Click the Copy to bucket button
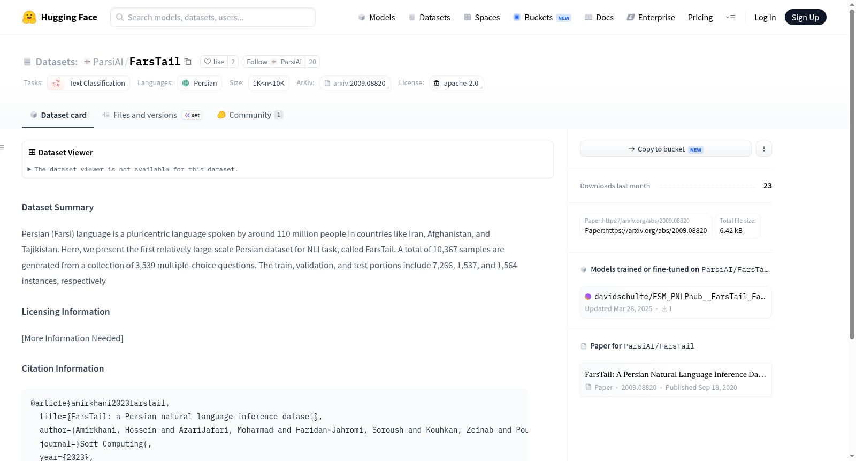 pos(666,149)
